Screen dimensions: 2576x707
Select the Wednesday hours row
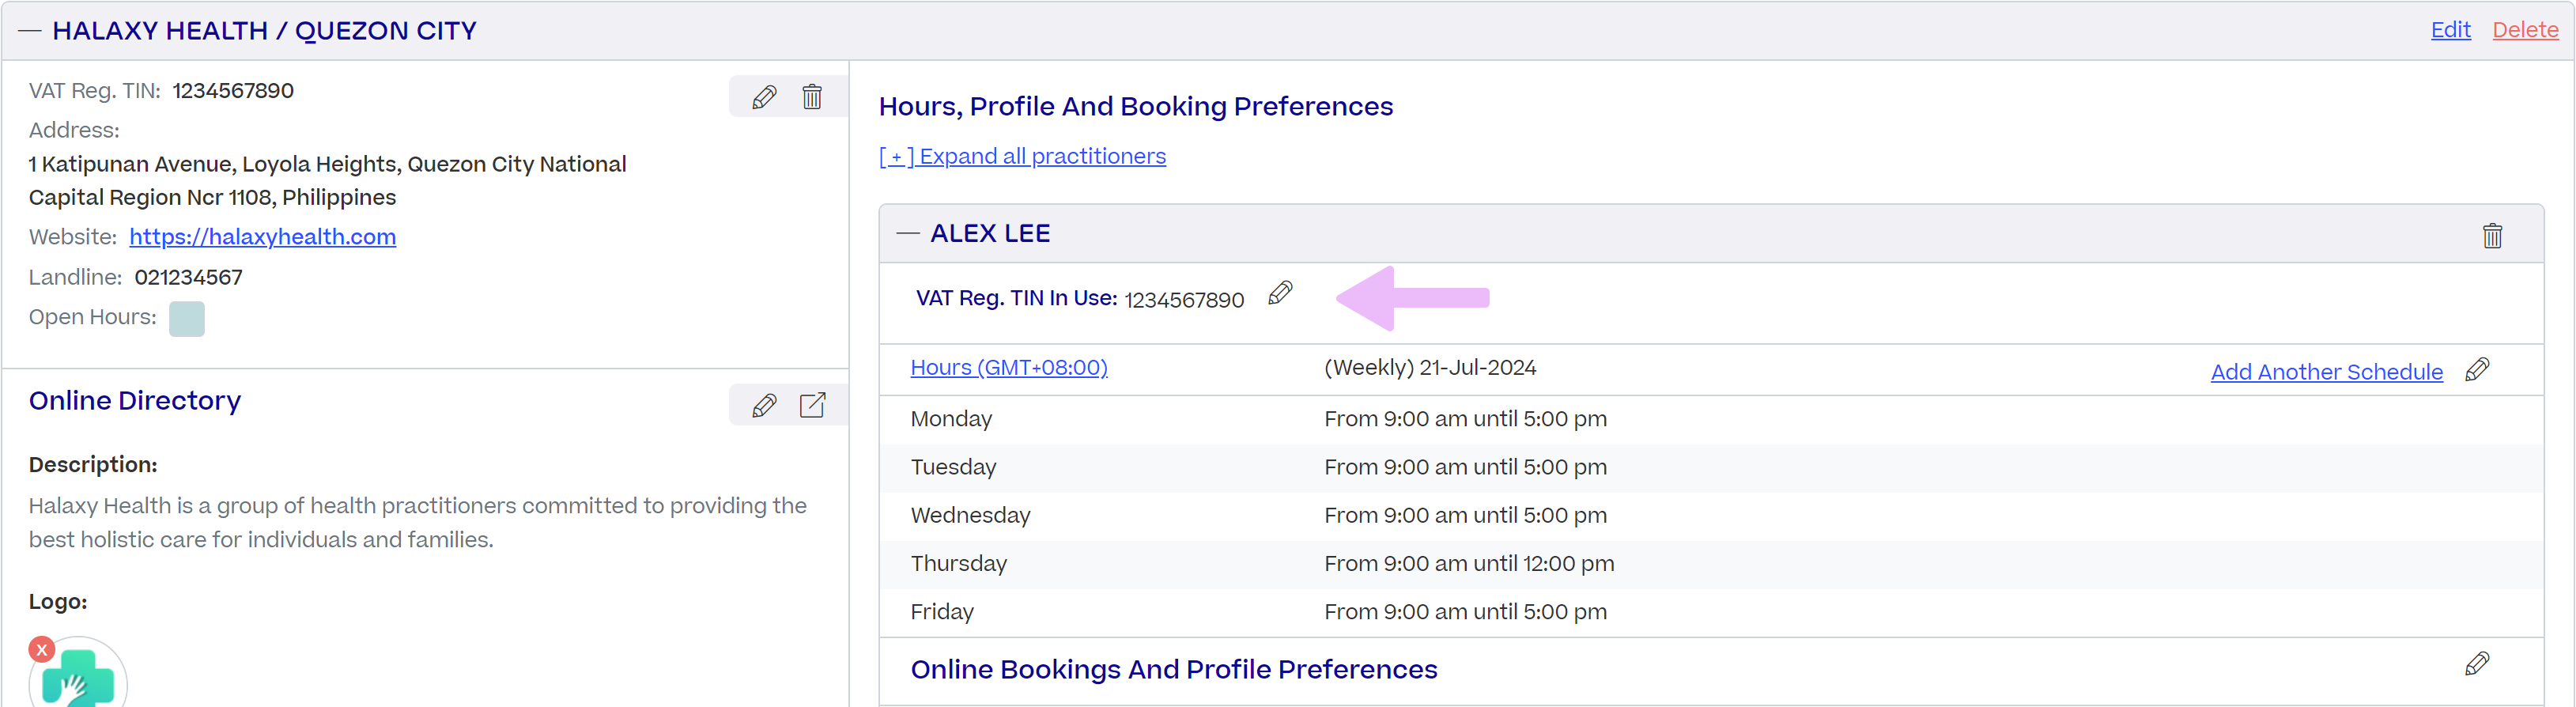[x=1711, y=515]
